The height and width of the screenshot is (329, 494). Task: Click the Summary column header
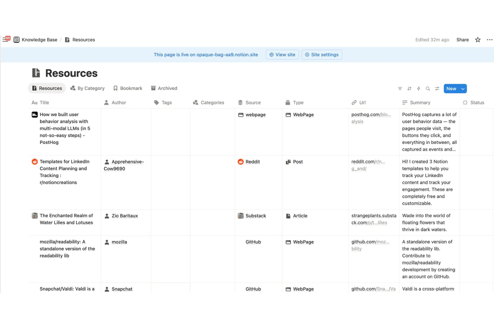(416, 103)
